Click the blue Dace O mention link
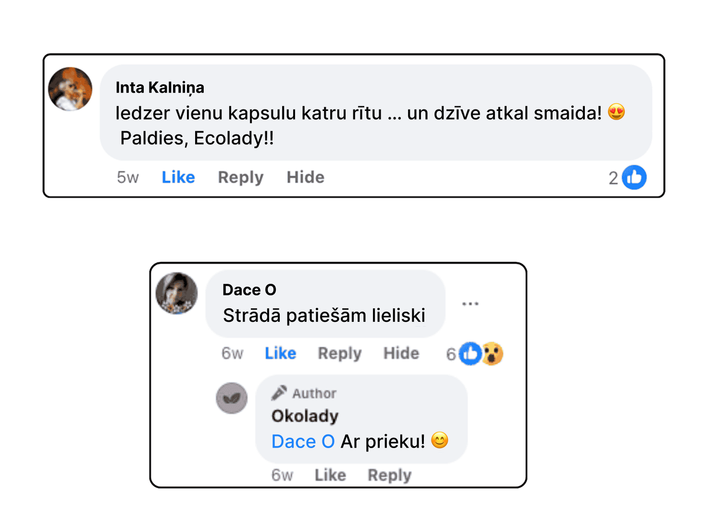The width and height of the screenshot is (705, 522). [x=303, y=441]
